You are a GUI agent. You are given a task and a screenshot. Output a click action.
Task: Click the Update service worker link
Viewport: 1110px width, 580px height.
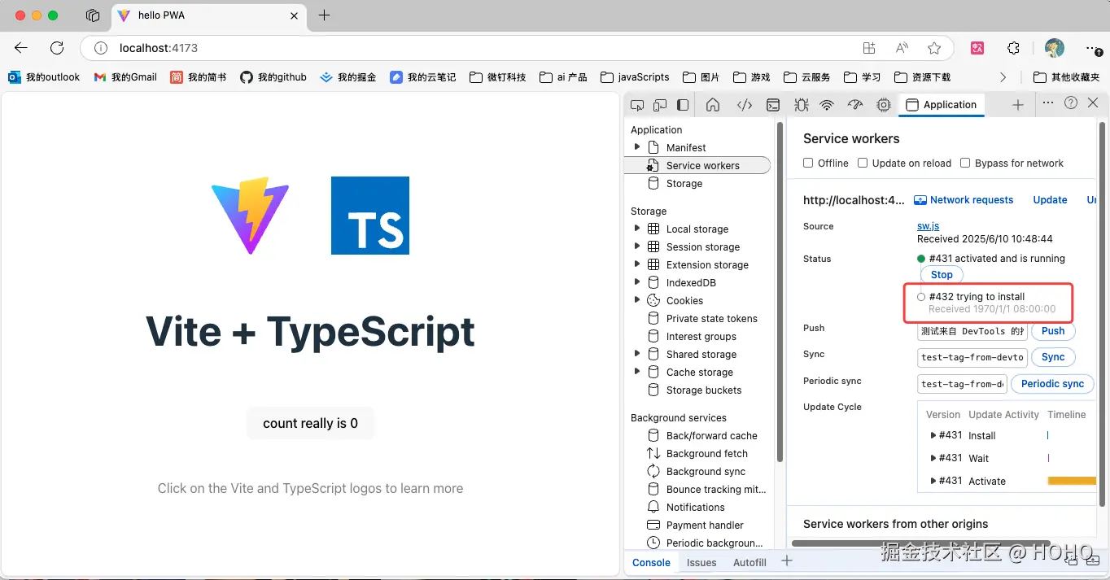1050,200
